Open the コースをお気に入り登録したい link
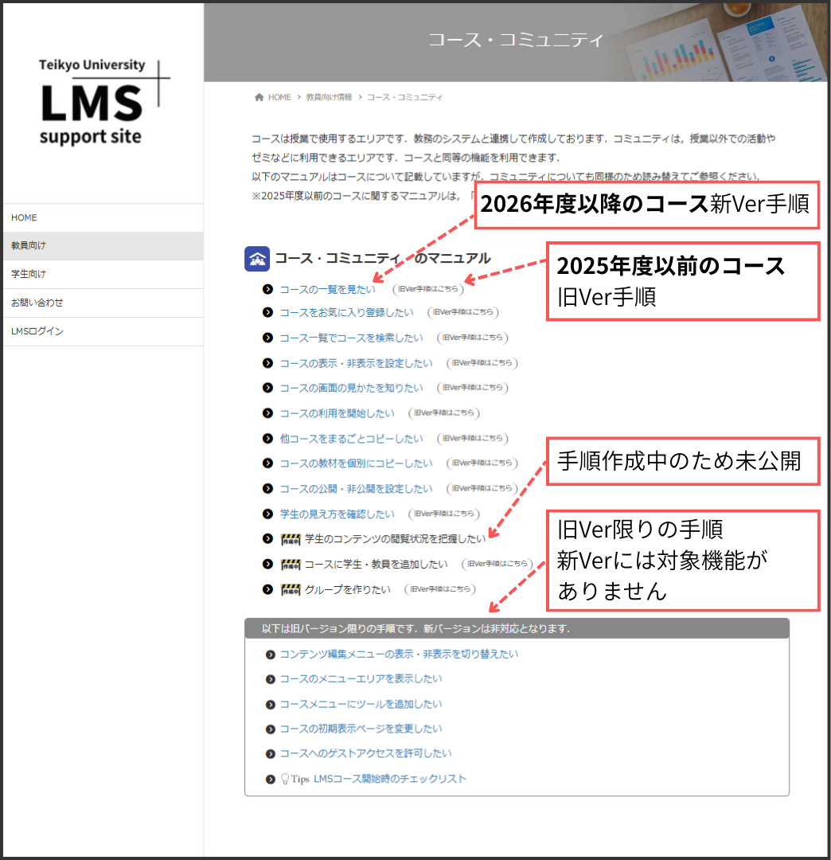 pos(346,313)
